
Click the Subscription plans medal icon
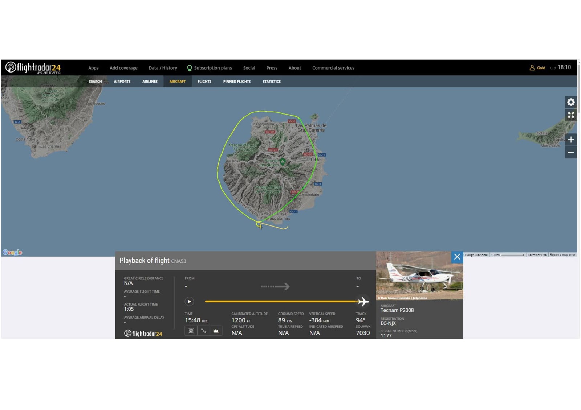[189, 68]
